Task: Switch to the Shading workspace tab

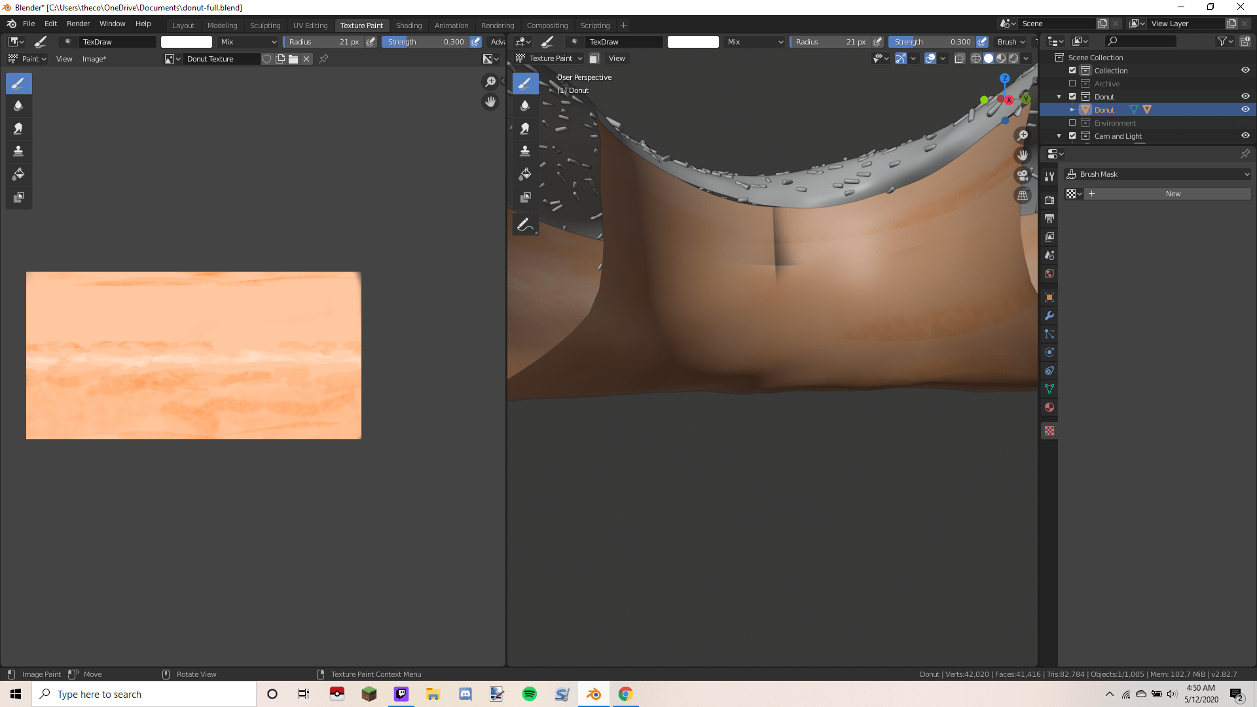Action: (409, 25)
